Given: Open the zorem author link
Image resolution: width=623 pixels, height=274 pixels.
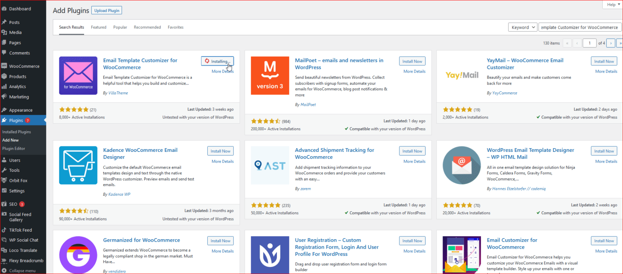Looking at the screenshot, I should [306, 188].
